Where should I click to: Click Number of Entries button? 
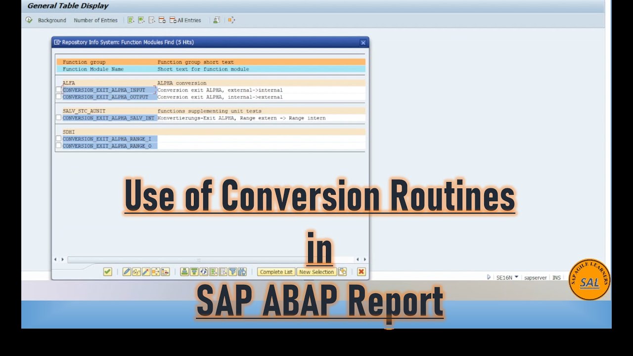(95, 20)
